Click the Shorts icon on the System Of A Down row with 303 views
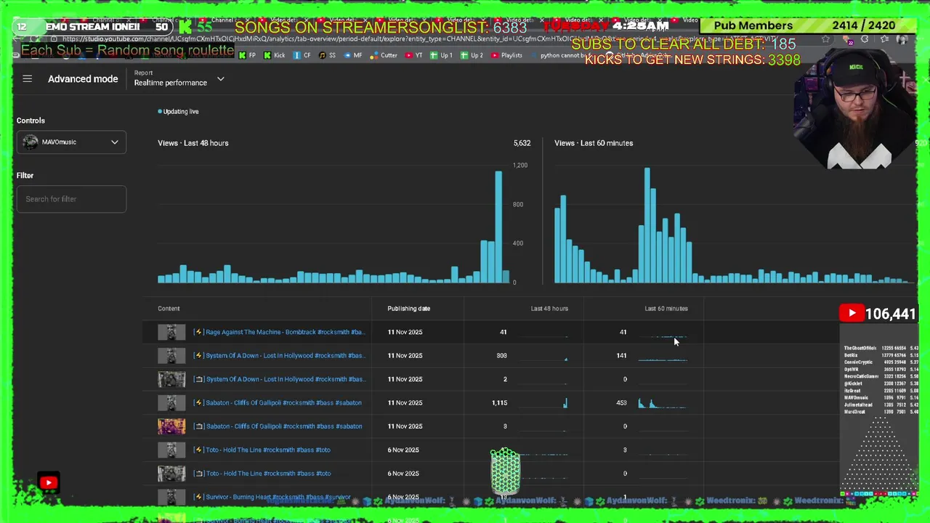The height and width of the screenshot is (523, 930). pos(198,355)
